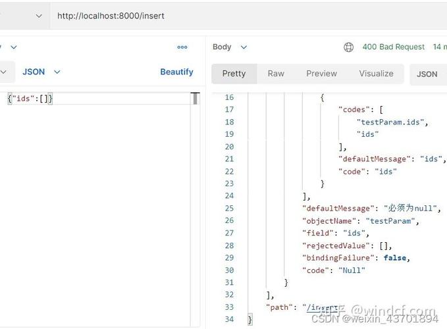This screenshot has width=447, height=329.
Task: Open the request JSON format dropdown
Action: point(41,72)
